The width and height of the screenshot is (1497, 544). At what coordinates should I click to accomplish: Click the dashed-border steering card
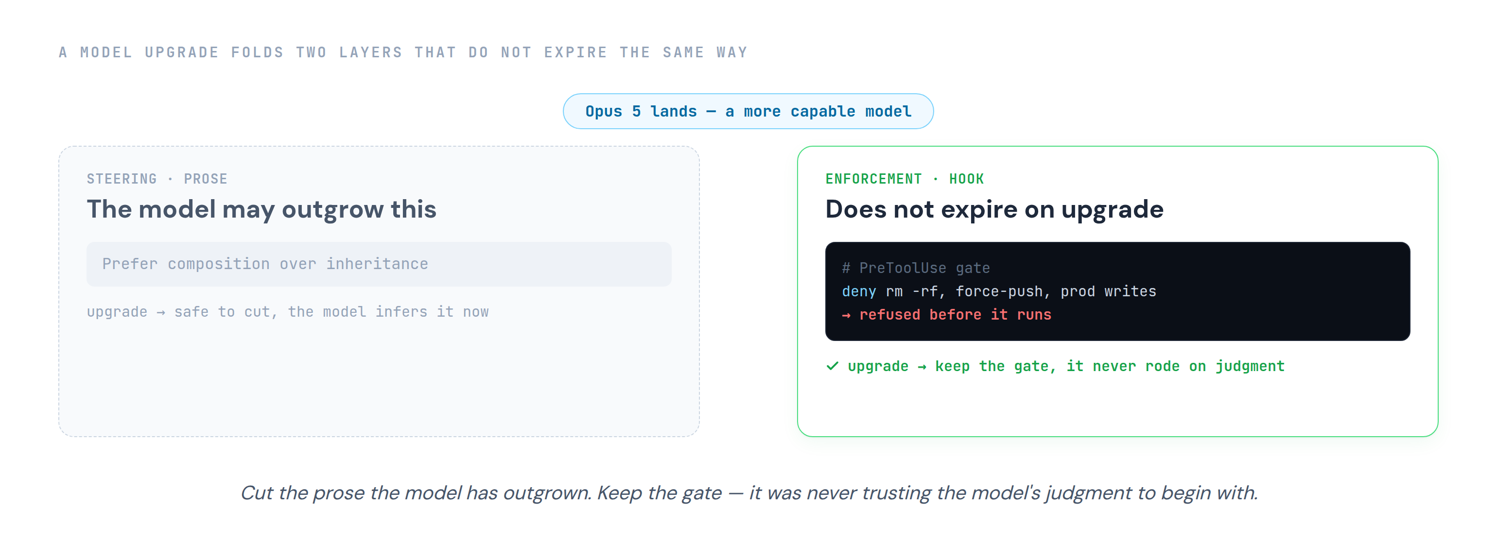(379, 291)
